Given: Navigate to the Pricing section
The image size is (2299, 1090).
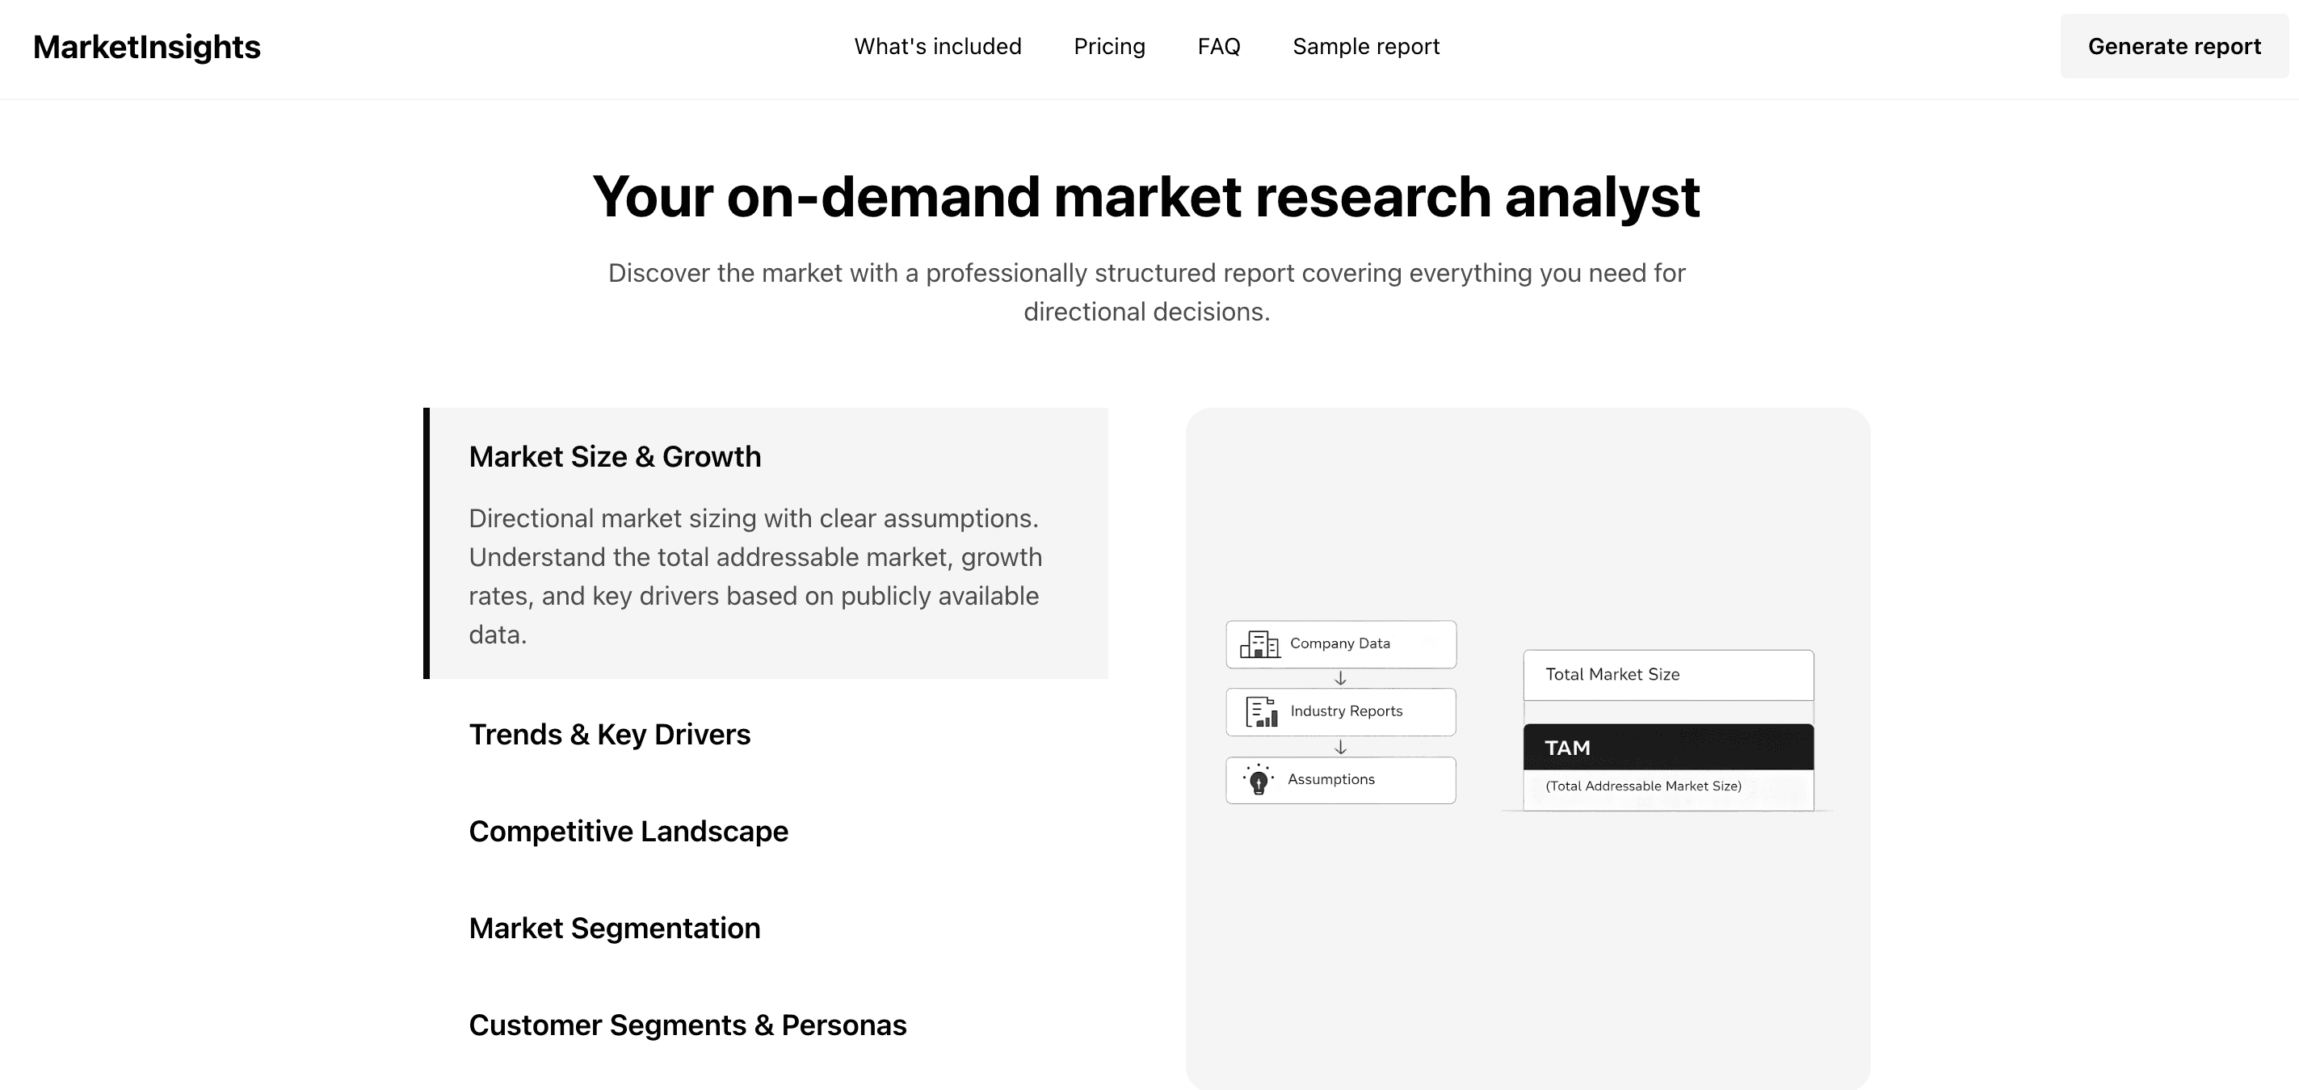Looking at the screenshot, I should (x=1109, y=45).
